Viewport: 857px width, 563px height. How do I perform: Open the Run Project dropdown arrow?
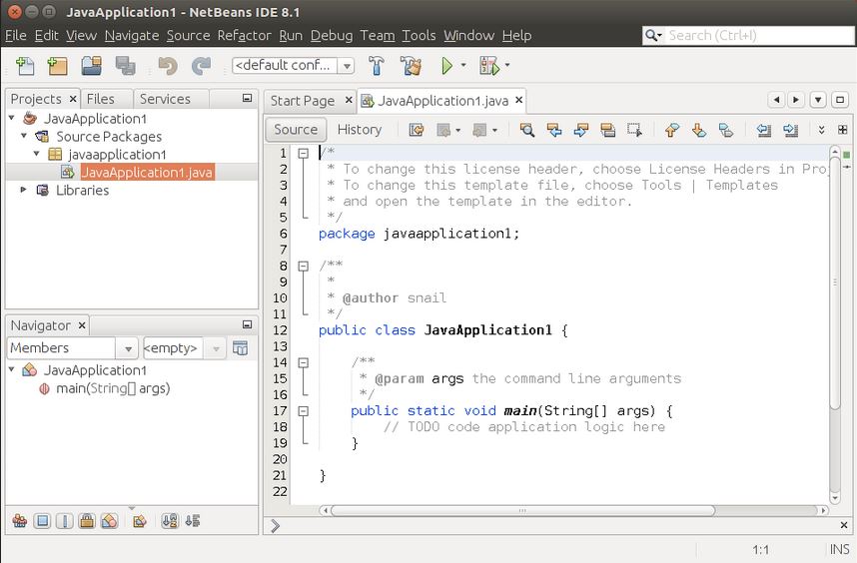pos(463,66)
